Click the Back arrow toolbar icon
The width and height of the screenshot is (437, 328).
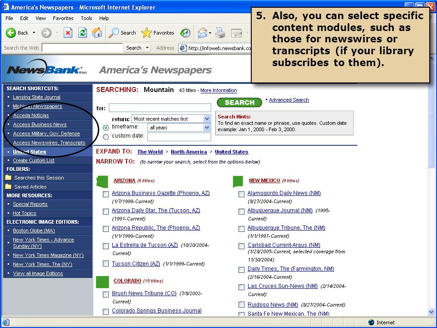click(x=11, y=33)
